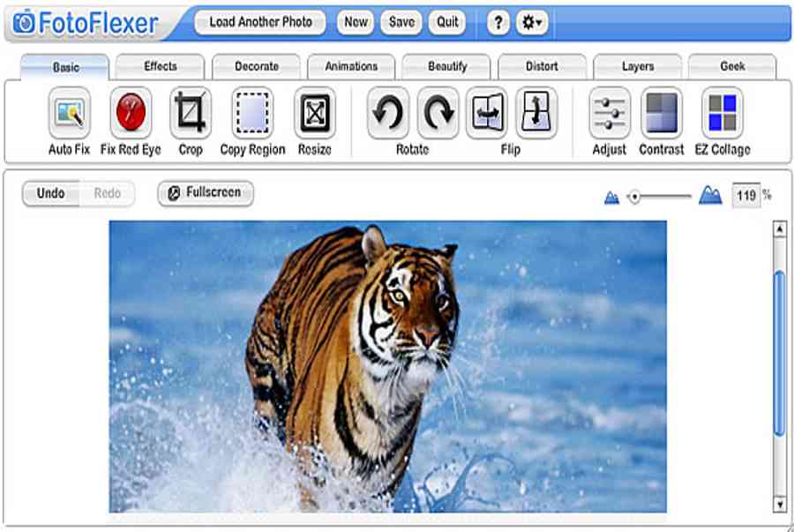Enter Fullscreen mode

(206, 193)
